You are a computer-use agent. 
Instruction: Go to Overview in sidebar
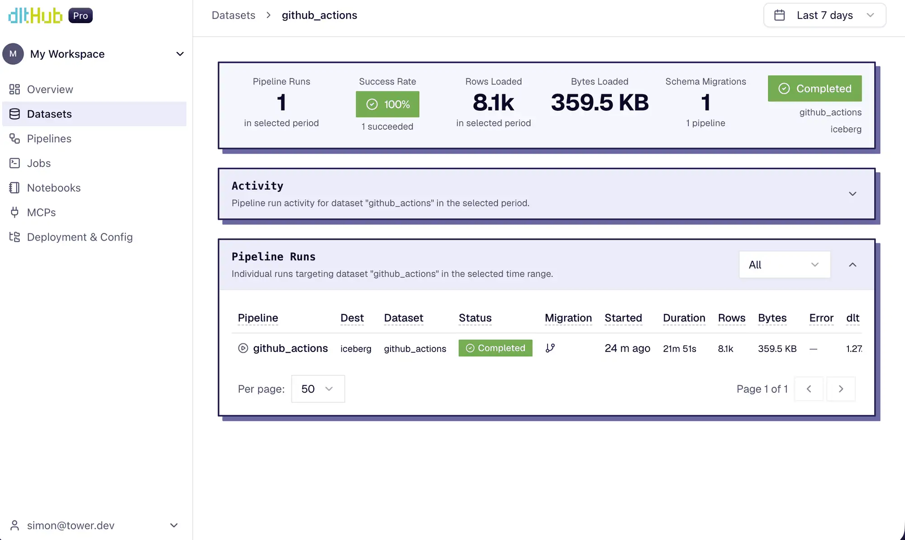tap(95, 89)
